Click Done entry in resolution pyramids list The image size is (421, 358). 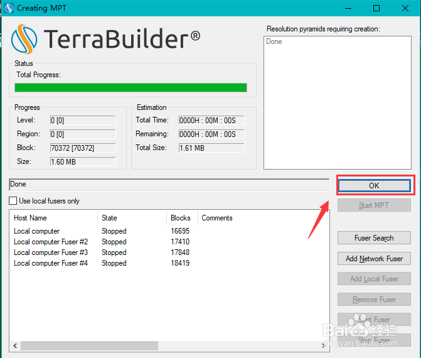[x=274, y=41]
